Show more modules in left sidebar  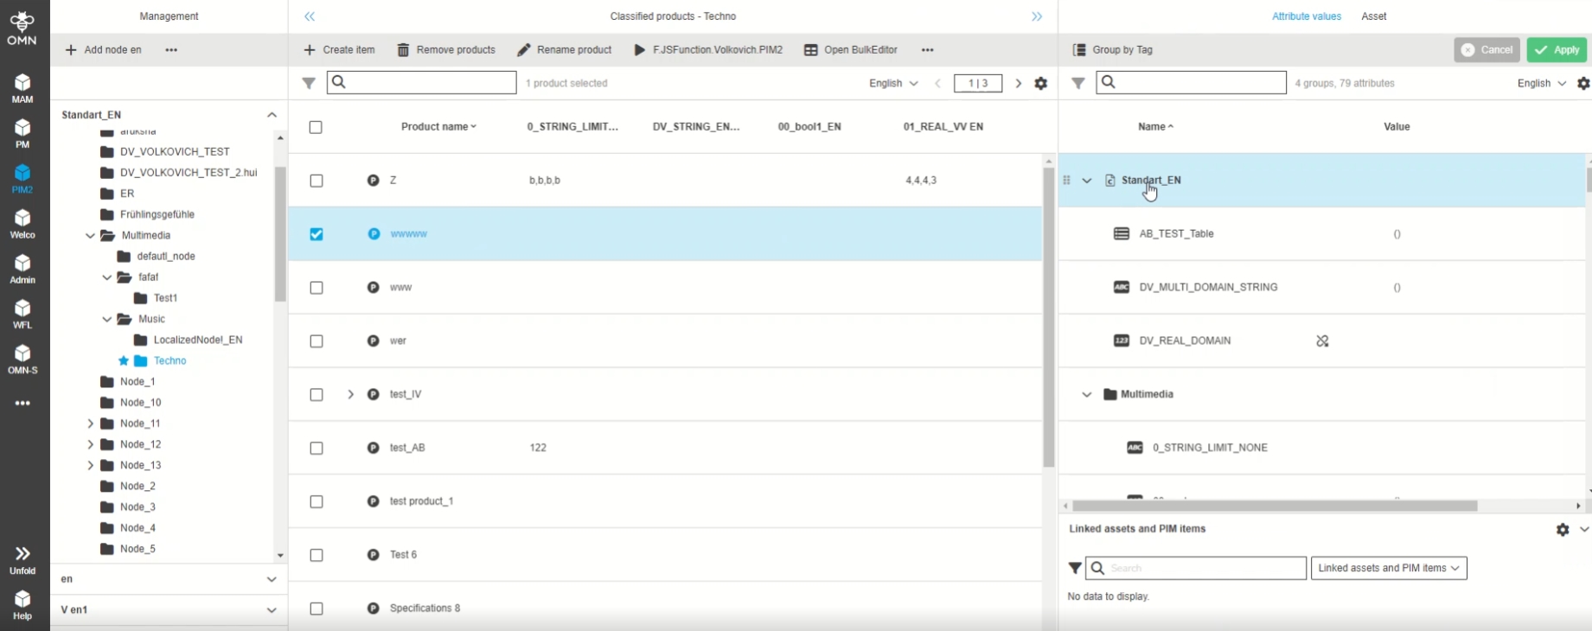pyautogui.click(x=22, y=403)
